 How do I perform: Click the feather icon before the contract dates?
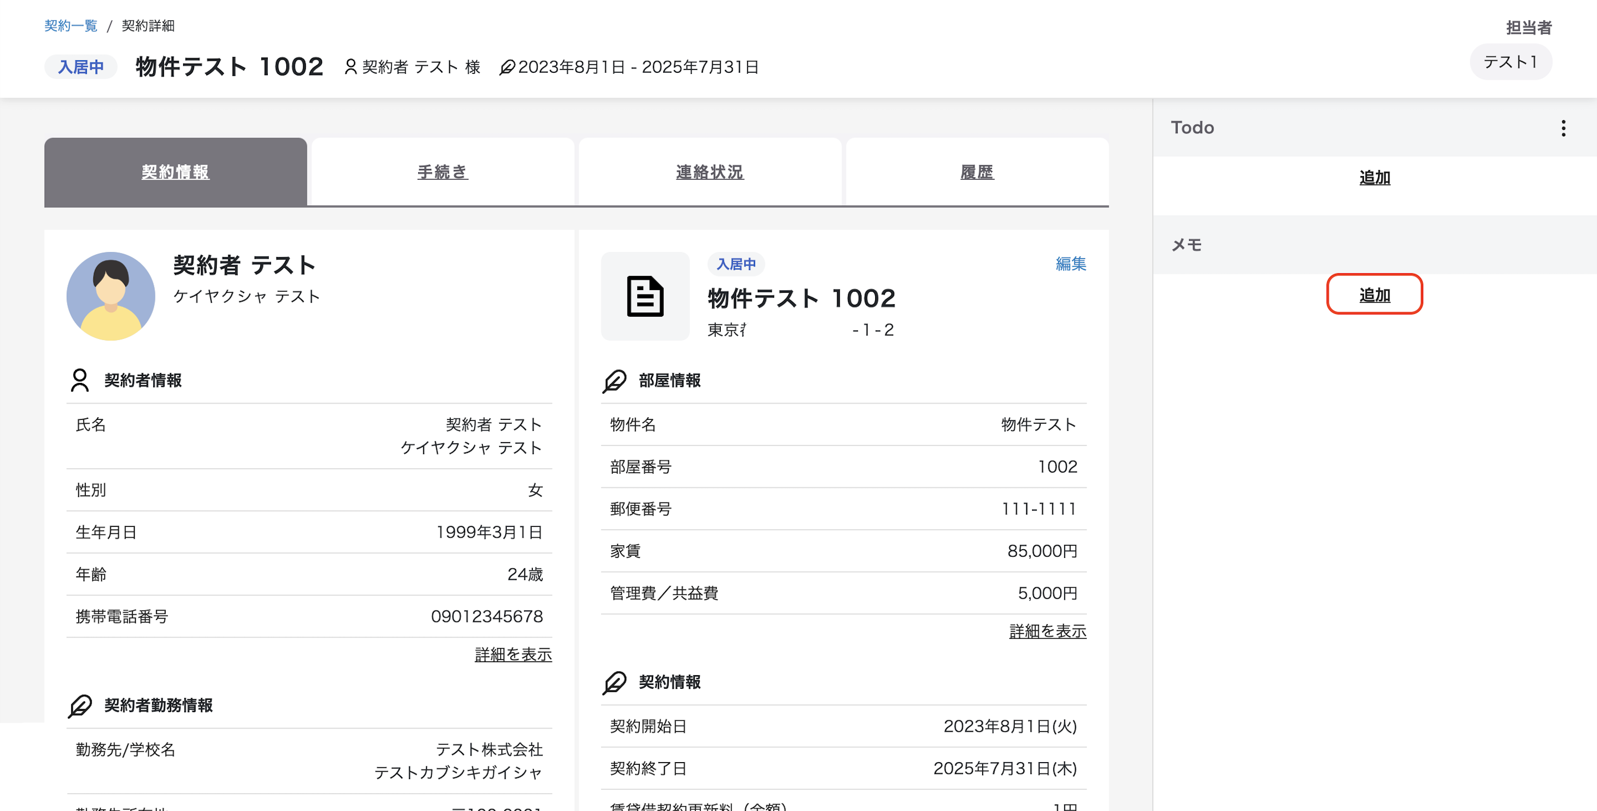click(x=506, y=66)
